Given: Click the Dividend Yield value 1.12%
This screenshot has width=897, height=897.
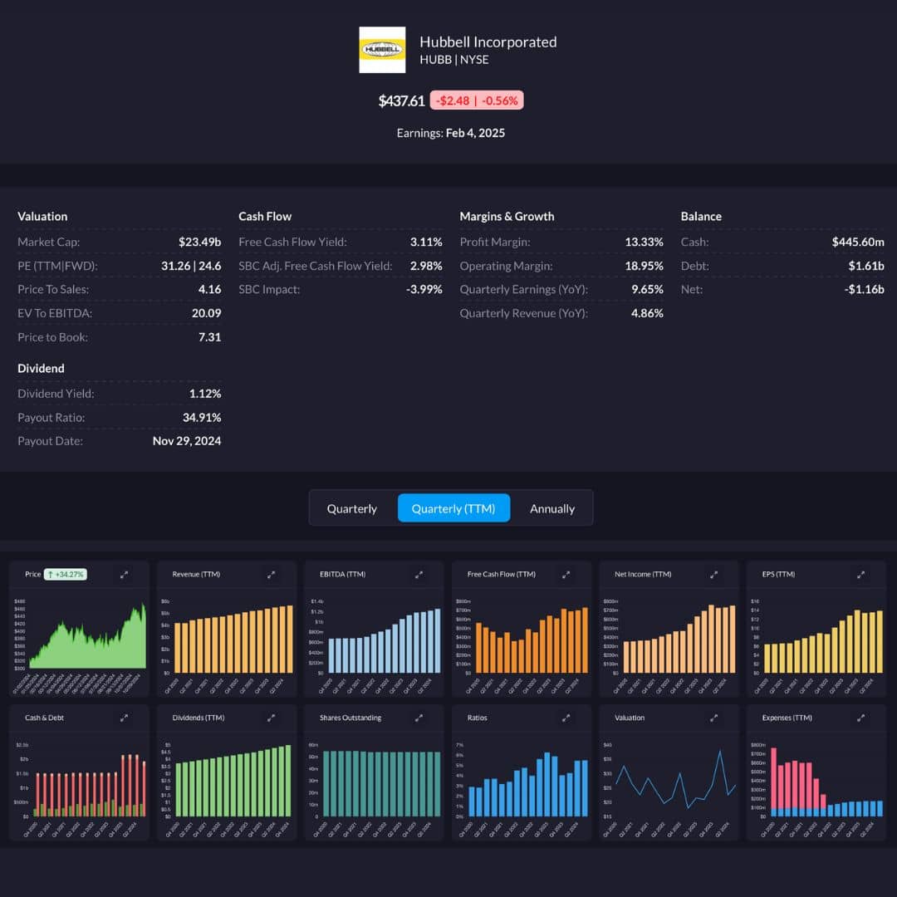Looking at the screenshot, I should point(205,394).
